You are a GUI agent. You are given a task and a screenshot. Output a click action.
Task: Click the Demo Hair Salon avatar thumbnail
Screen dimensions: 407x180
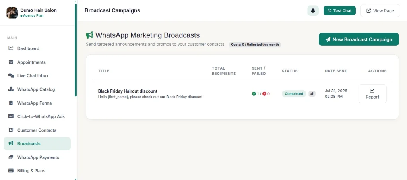pos(12,13)
